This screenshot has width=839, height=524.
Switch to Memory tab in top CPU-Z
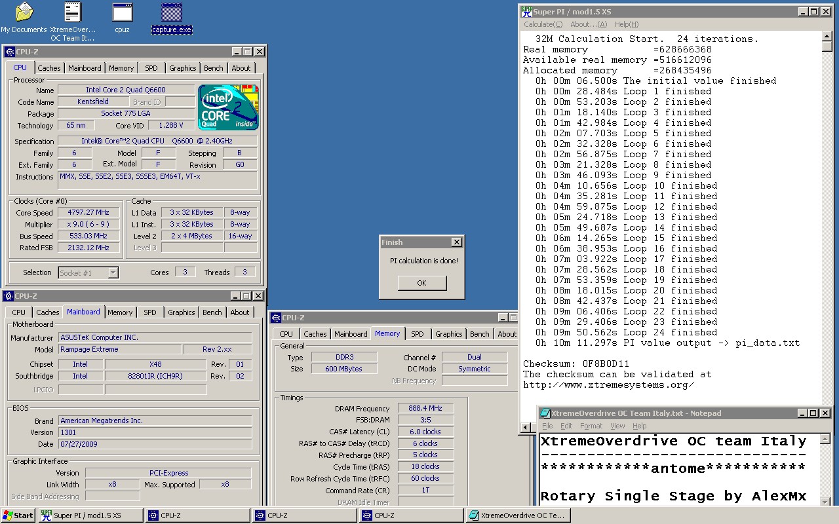[x=121, y=68]
